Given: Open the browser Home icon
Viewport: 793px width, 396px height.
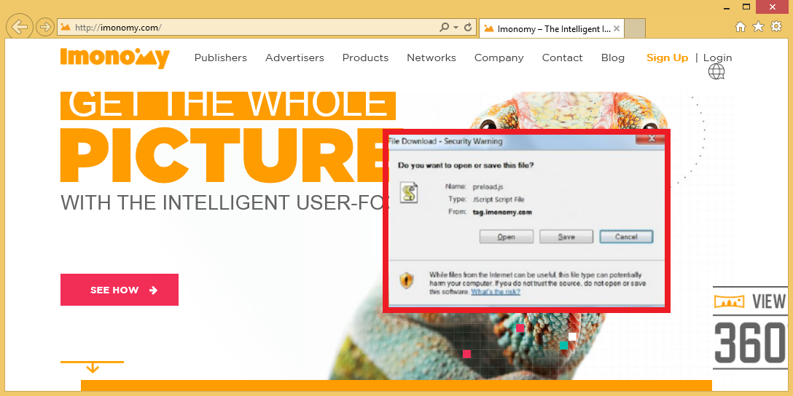Looking at the screenshot, I should click(x=741, y=27).
